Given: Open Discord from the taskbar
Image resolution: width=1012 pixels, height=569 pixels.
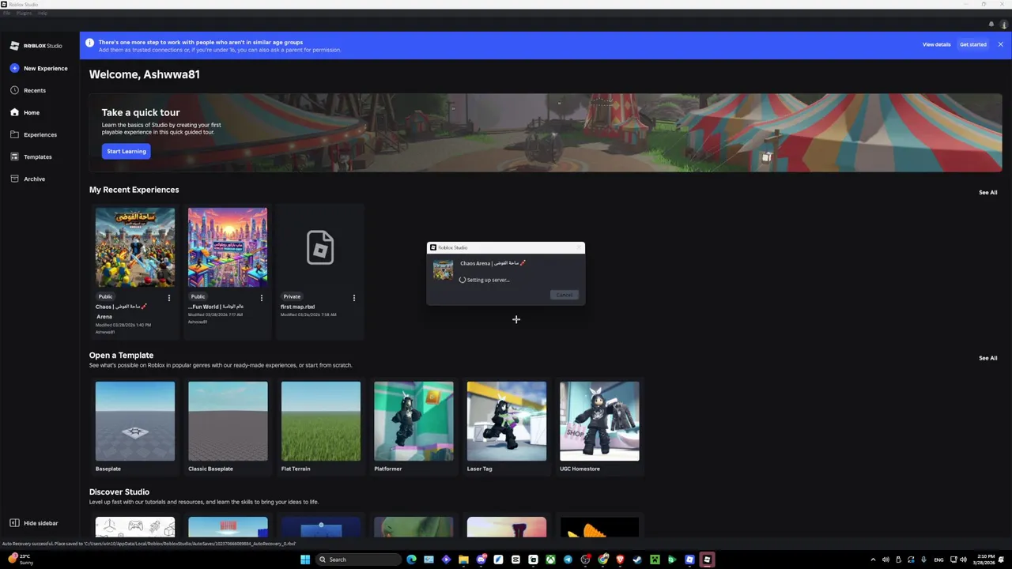Looking at the screenshot, I should [x=481, y=560].
